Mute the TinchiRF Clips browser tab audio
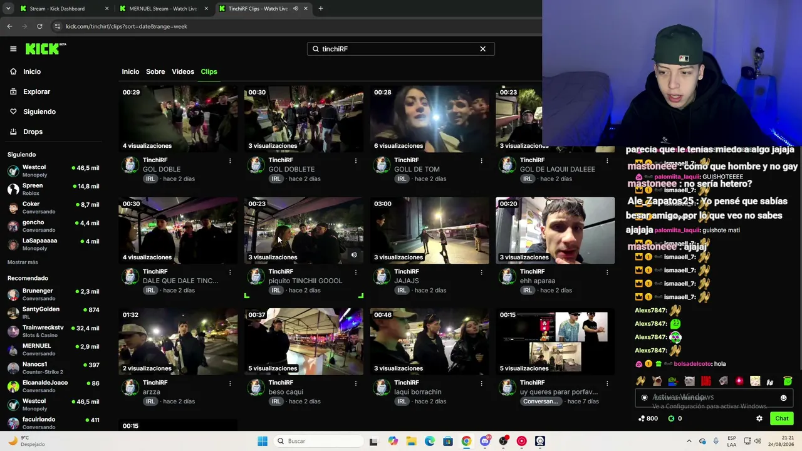Viewport: 802px width, 451px height. pyautogui.click(x=295, y=9)
